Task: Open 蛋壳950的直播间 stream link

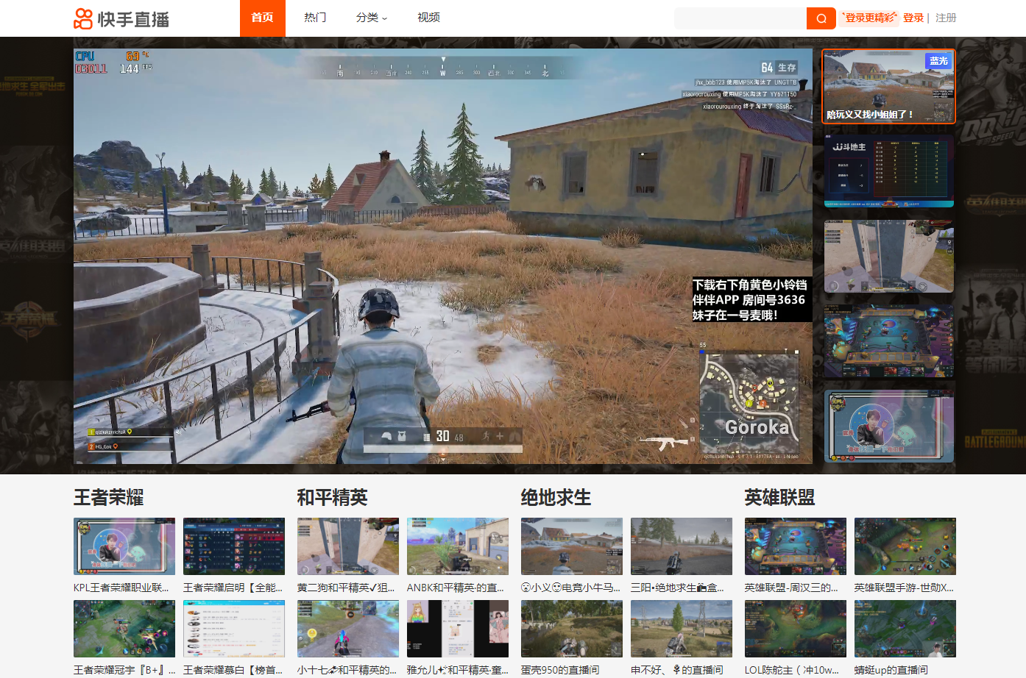Action: tap(559, 670)
